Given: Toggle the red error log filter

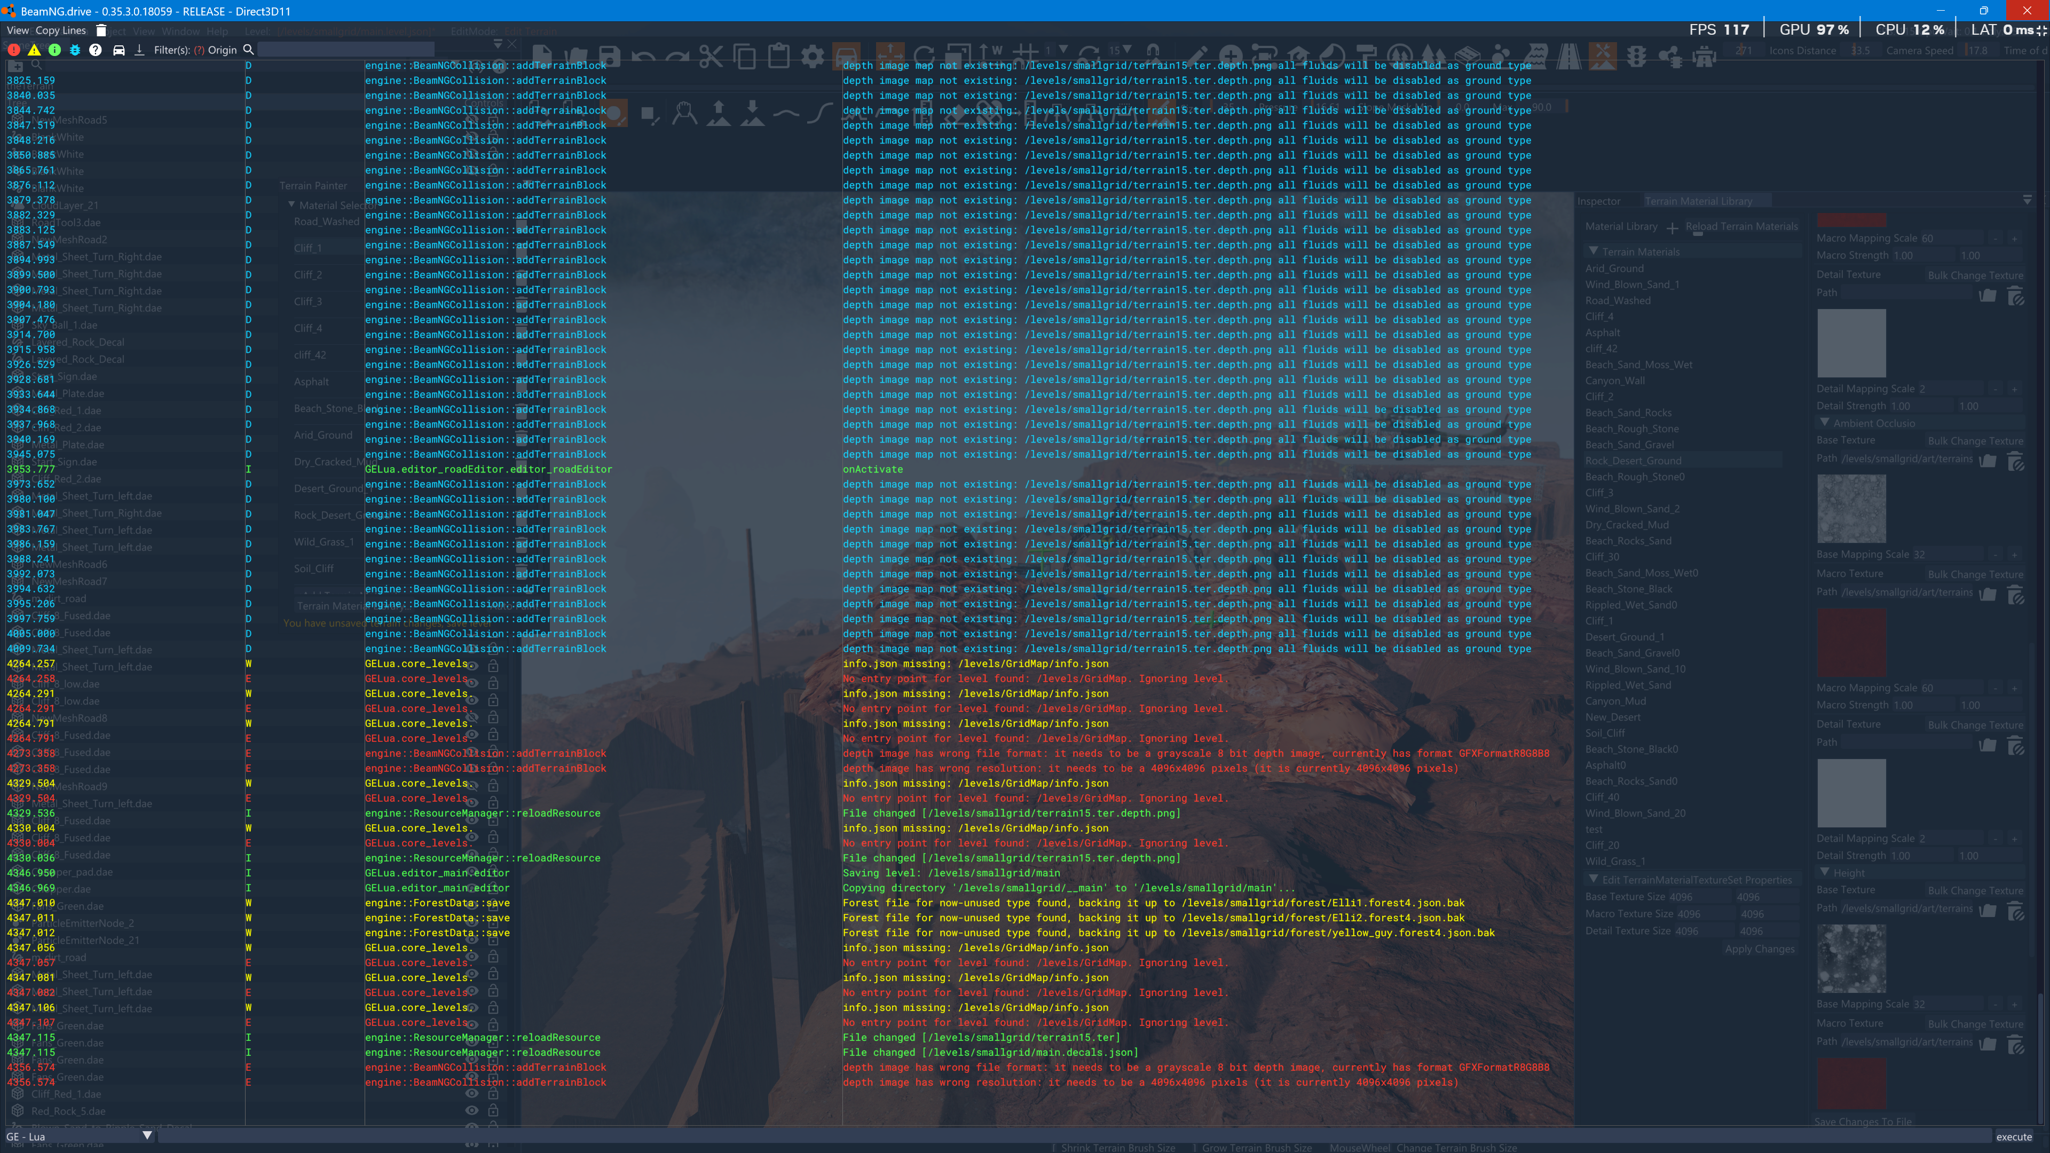Looking at the screenshot, I should pos(13,49).
